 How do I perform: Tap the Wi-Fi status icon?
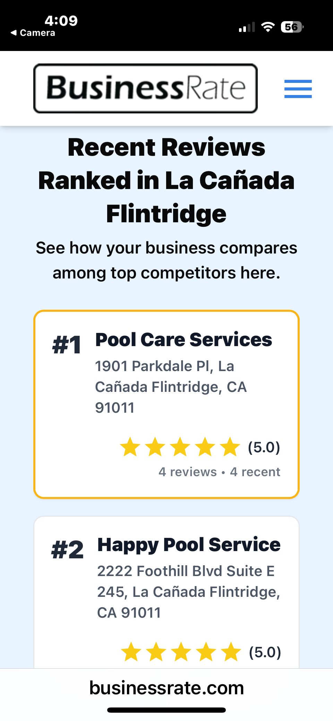[x=267, y=27]
